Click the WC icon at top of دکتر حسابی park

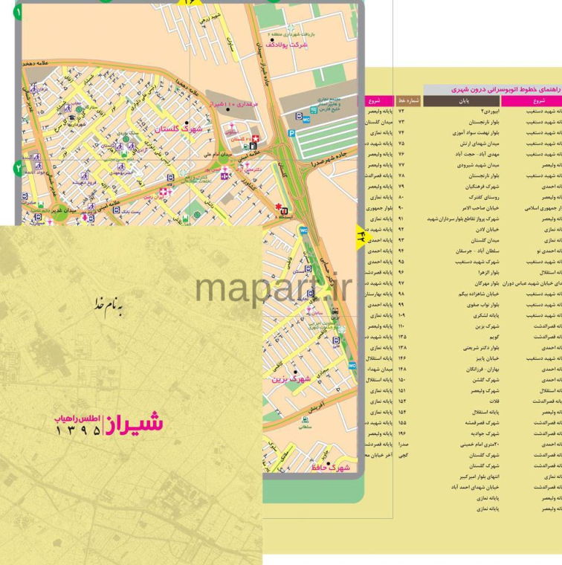pyautogui.click(x=304, y=230)
